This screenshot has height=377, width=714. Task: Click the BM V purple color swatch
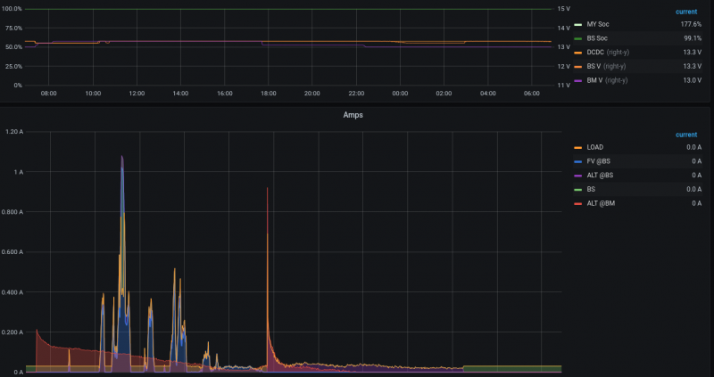pos(578,80)
